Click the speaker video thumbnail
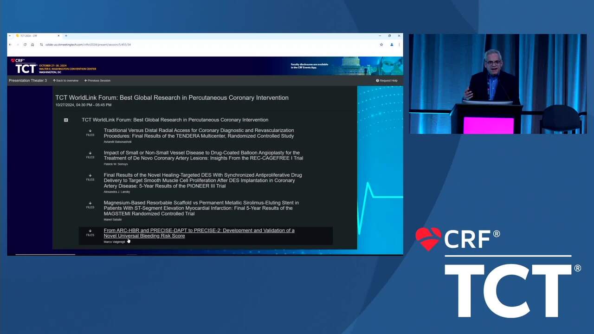This screenshot has height=334, width=594. (x=497, y=84)
